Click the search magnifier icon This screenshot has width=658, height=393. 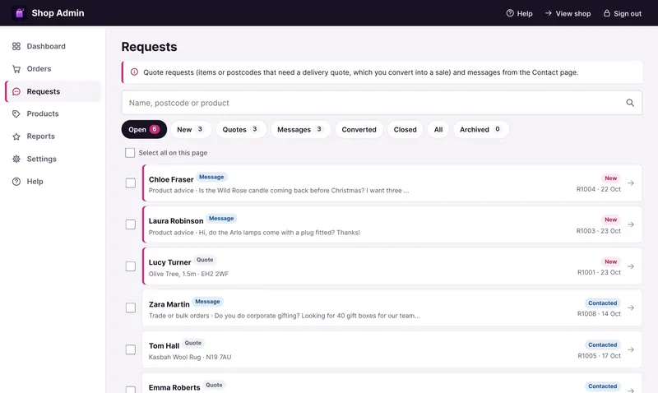(x=630, y=103)
